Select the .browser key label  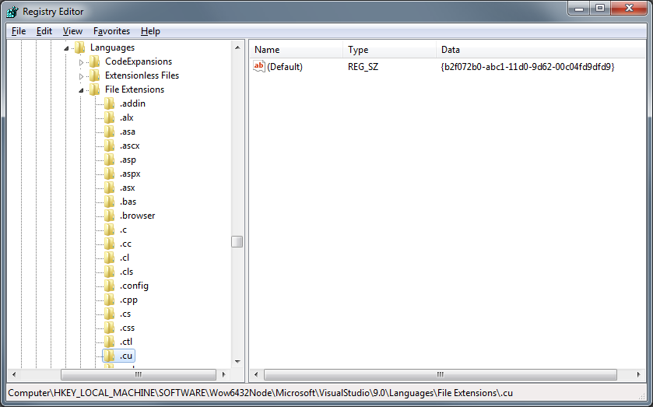coord(138,216)
